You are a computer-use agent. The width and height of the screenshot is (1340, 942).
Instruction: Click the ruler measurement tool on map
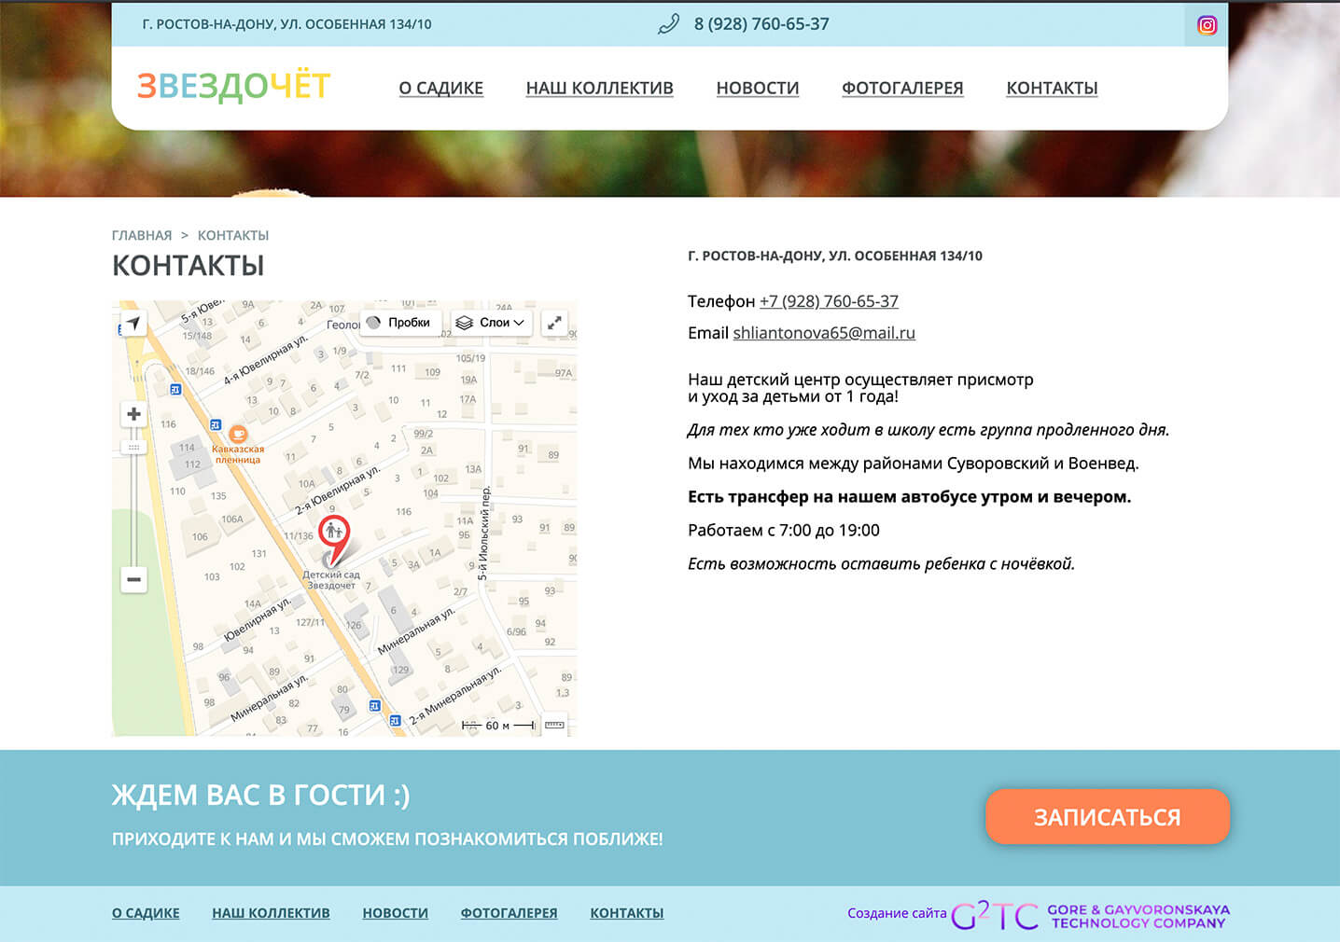[x=554, y=725]
